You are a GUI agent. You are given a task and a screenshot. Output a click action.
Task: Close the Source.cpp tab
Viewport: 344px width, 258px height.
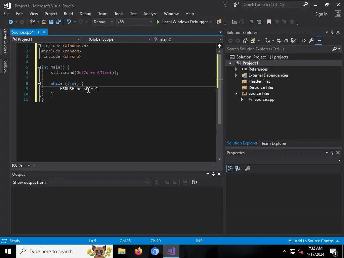click(44, 32)
